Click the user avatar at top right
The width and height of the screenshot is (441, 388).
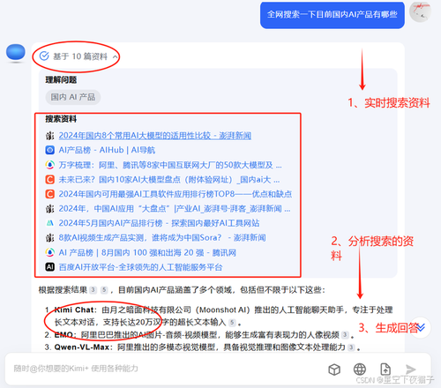point(421,11)
